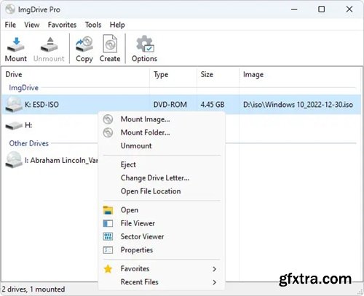Select File Viewer menu entry

point(162,223)
